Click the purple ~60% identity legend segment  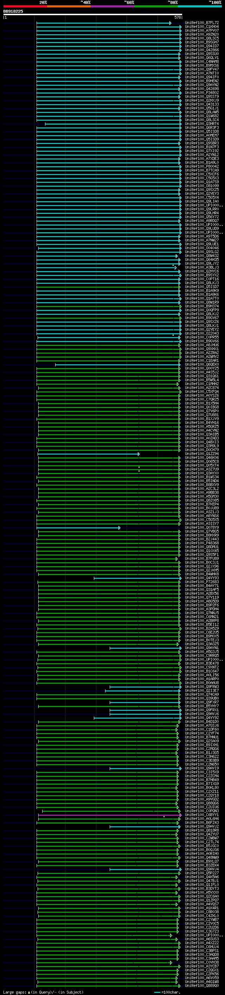coord(113,6)
